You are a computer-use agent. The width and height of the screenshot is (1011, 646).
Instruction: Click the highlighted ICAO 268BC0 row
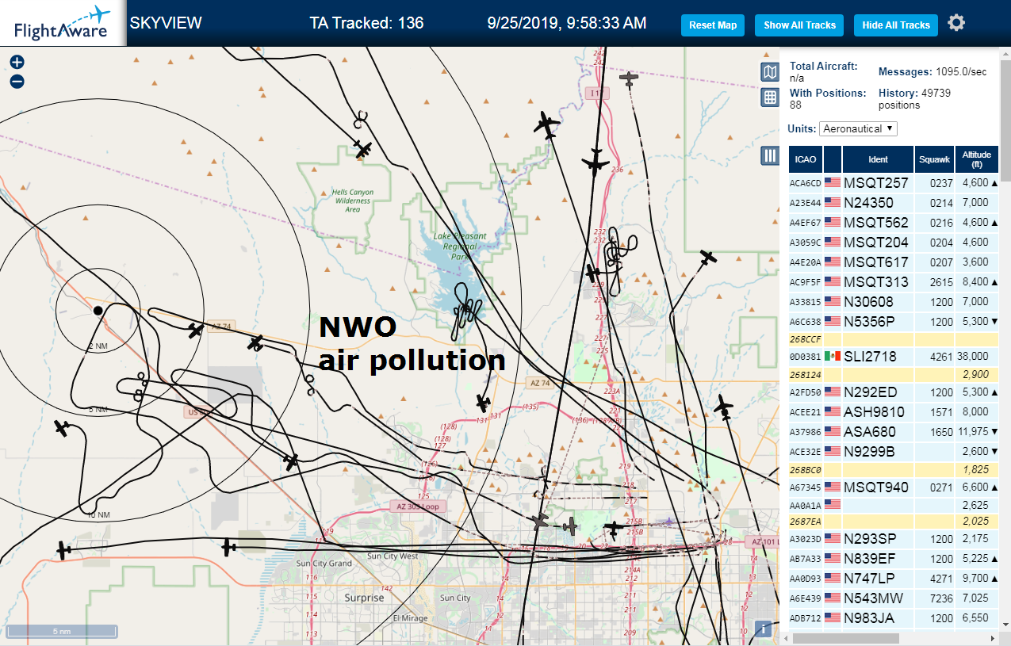(x=894, y=469)
